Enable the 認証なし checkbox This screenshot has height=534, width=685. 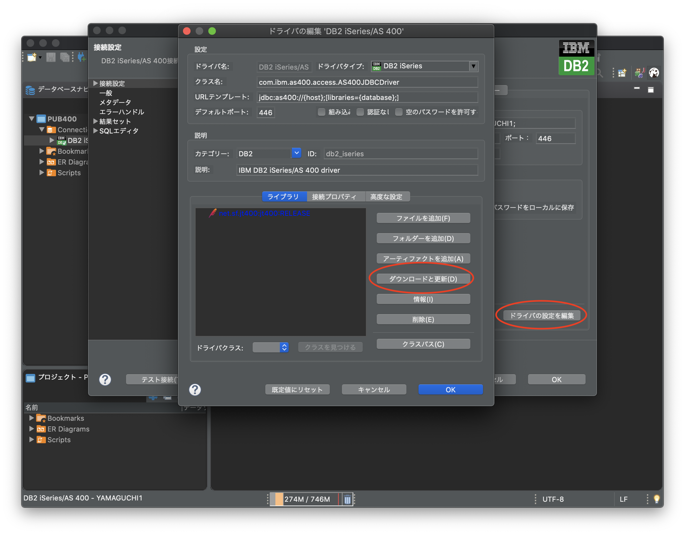pos(360,112)
